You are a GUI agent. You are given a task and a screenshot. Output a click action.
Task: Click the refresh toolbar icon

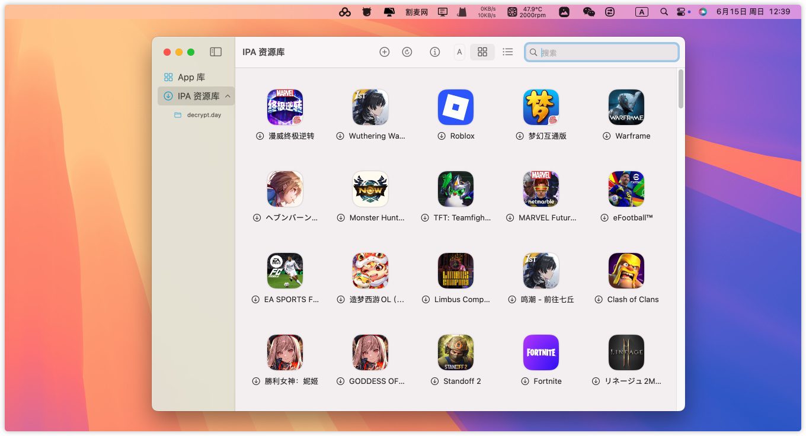tap(407, 52)
